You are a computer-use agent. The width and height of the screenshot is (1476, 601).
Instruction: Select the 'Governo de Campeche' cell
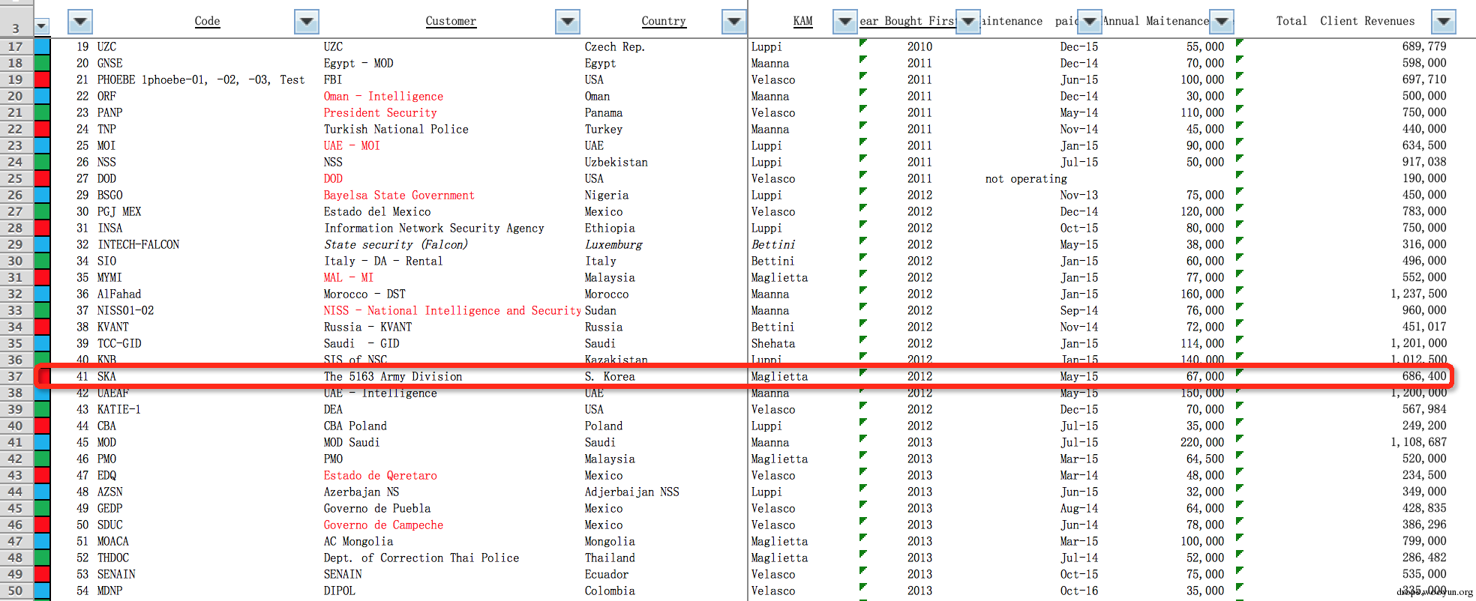click(383, 525)
